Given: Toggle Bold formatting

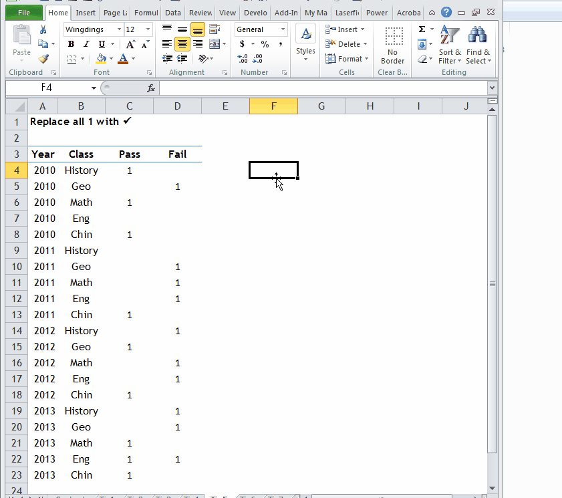Looking at the screenshot, I should click(71, 44).
